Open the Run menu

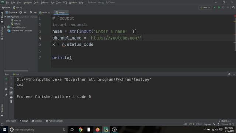pyautogui.click(x=52, y=3)
